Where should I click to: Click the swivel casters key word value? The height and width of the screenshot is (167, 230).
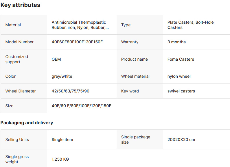coord(181,91)
